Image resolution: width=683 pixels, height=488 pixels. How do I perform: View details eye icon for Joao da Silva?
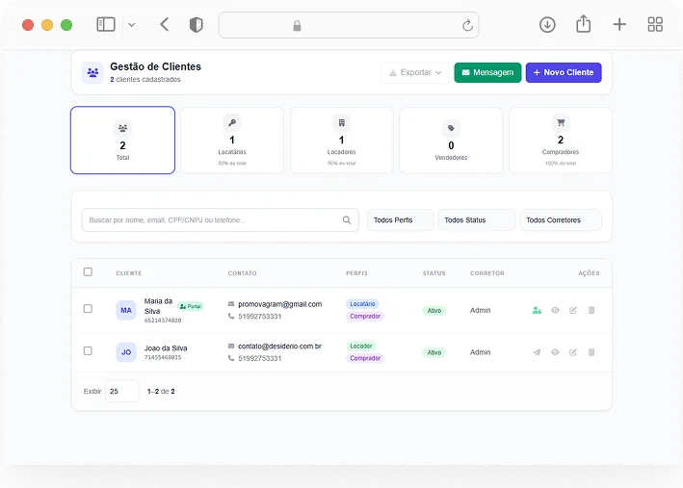(x=555, y=352)
